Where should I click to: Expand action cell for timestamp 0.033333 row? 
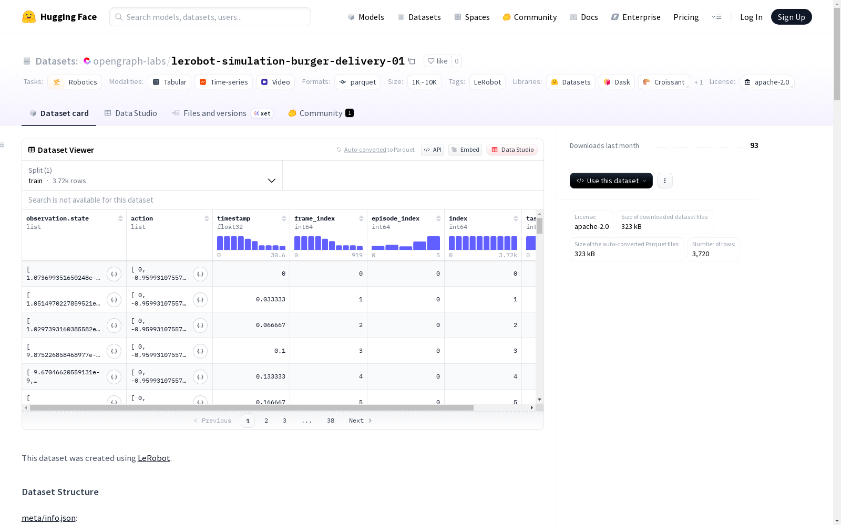200,300
